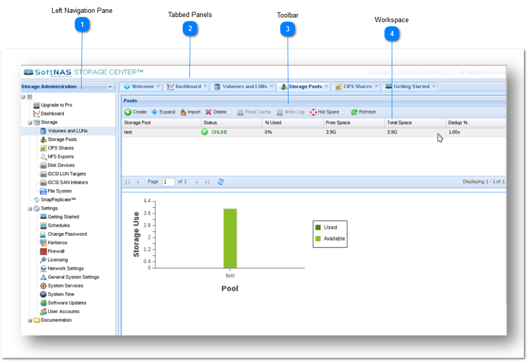Click the page number input field
The width and height of the screenshot is (528, 362).
click(x=168, y=182)
